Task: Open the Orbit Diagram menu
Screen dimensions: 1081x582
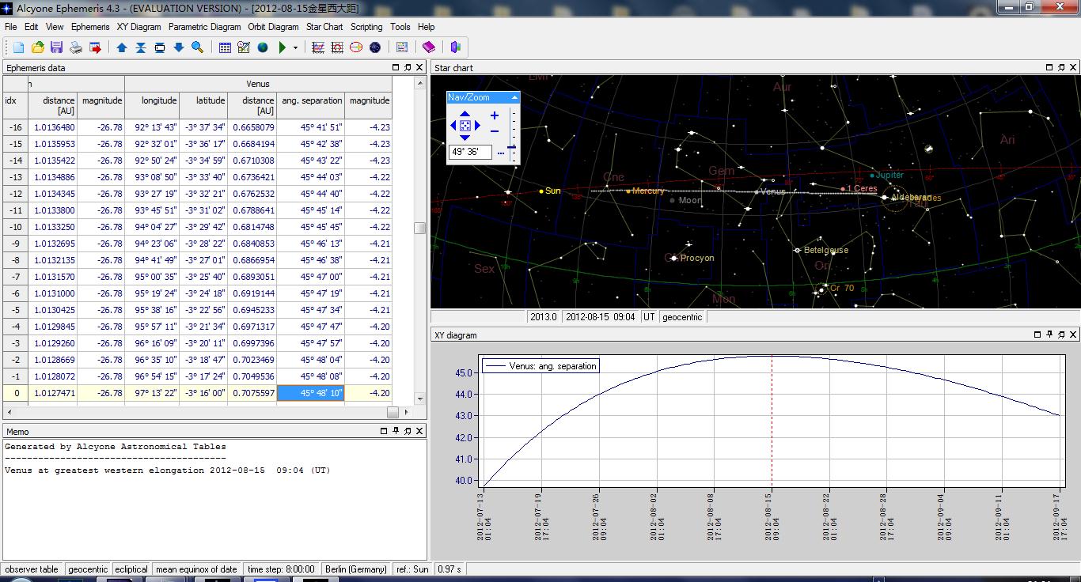Action: coord(273,27)
